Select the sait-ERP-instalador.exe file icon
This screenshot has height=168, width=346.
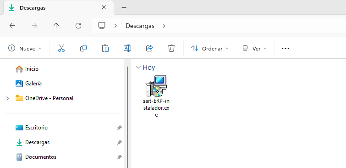(x=156, y=86)
